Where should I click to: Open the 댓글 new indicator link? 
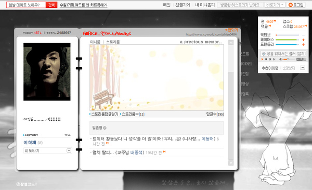pos(270,26)
